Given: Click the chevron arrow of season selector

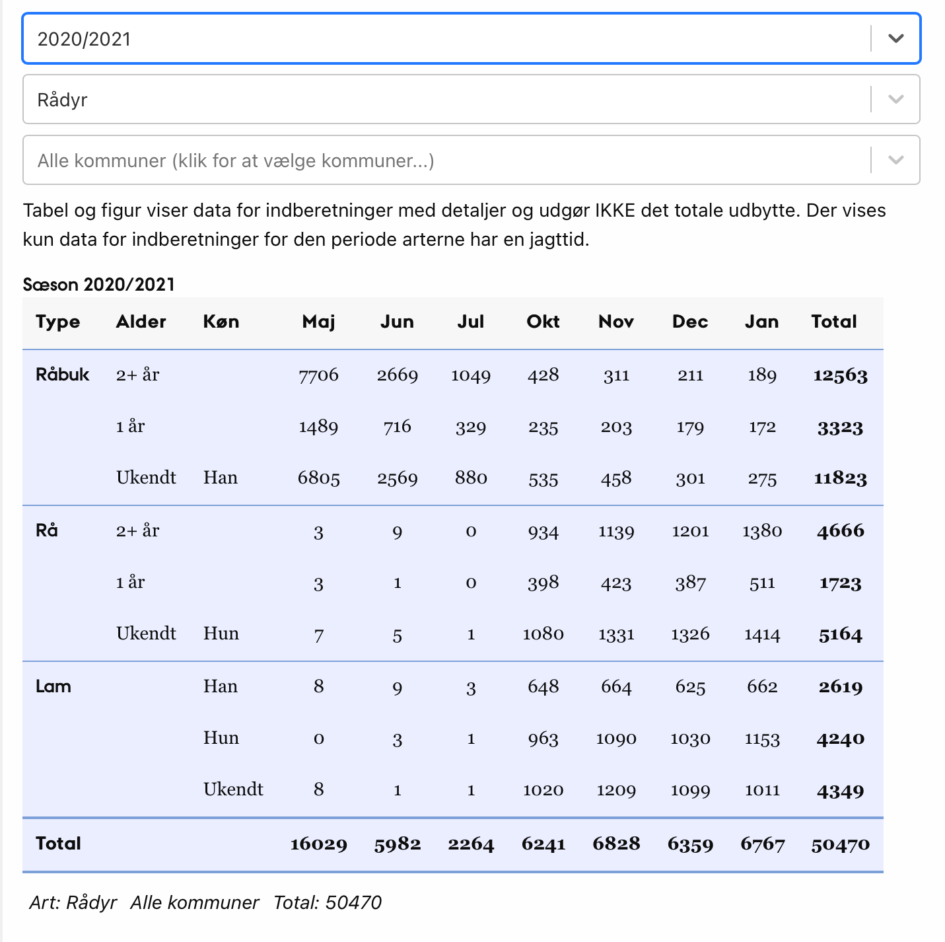Looking at the screenshot, I should point(895,39).
